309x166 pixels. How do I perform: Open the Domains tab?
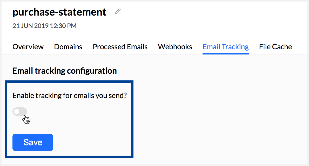pyautogui.click(x=68, y=47)
